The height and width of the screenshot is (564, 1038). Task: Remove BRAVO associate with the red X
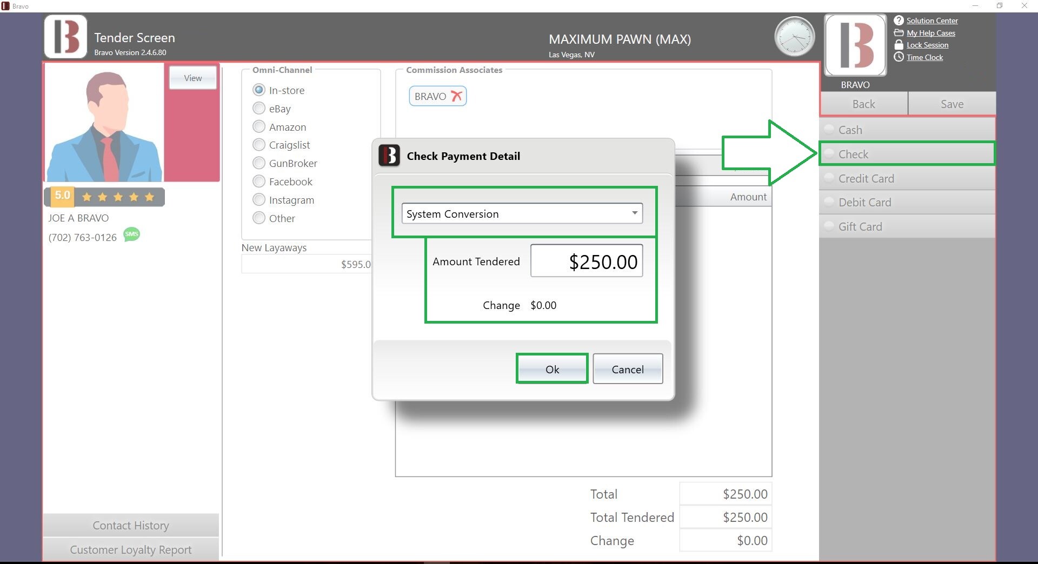pyautogui.click(x=456, y=96)
